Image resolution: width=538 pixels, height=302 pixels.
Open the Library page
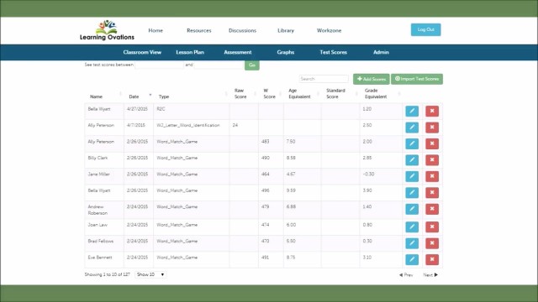click(286, 30)
